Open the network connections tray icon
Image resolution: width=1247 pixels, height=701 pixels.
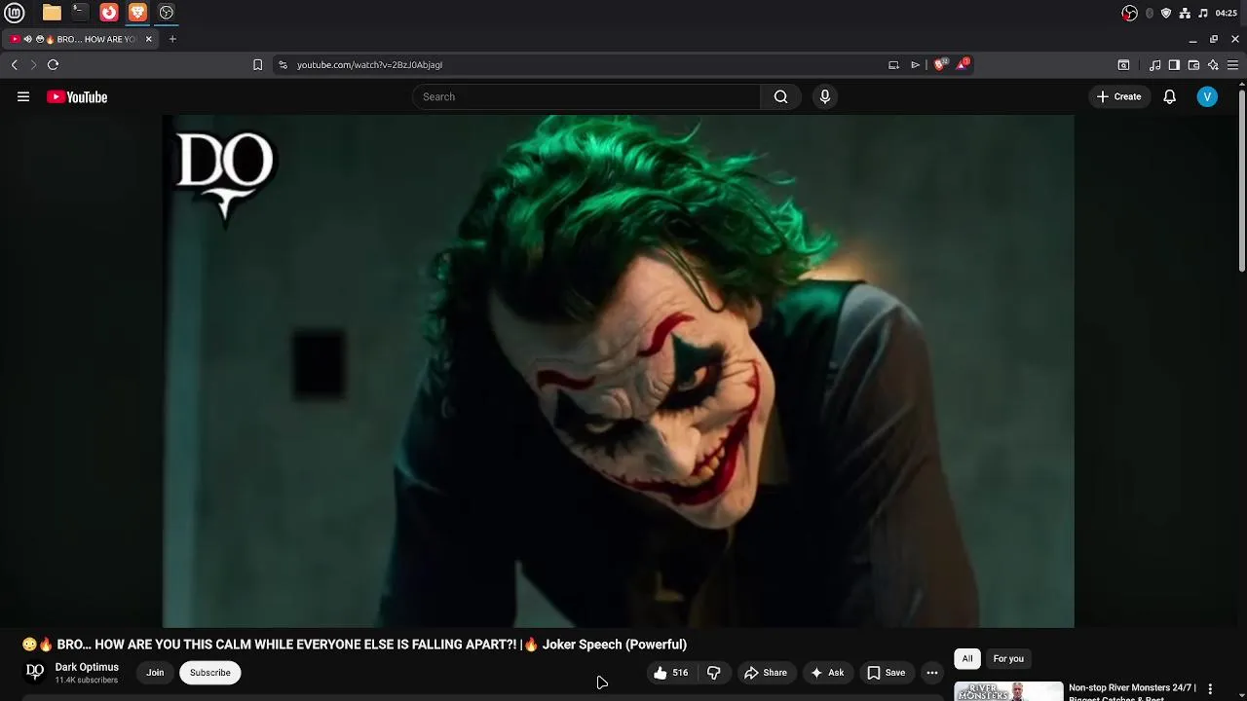coord(1185,13)
